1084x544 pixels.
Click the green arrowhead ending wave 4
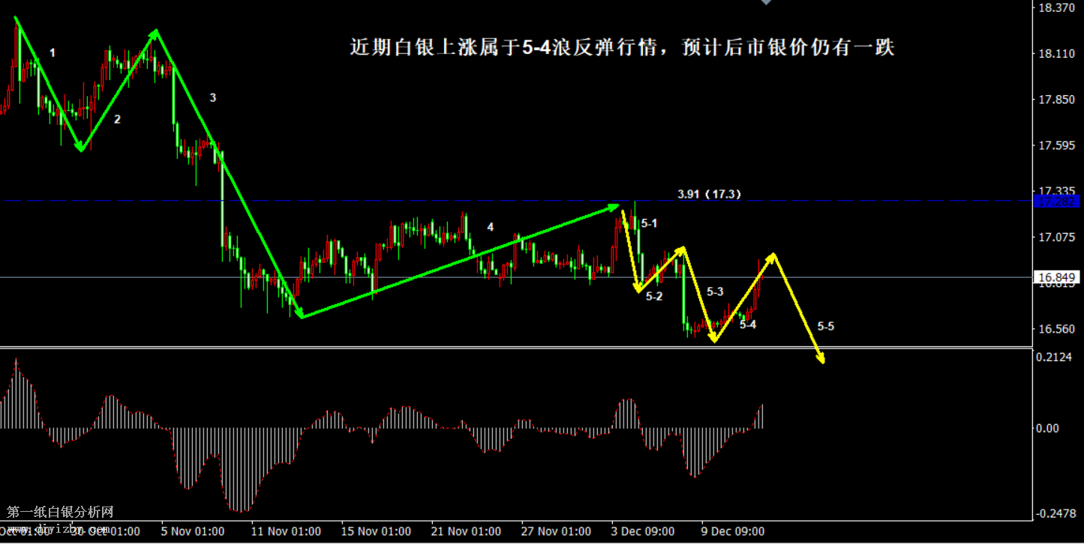click(615, 205)
